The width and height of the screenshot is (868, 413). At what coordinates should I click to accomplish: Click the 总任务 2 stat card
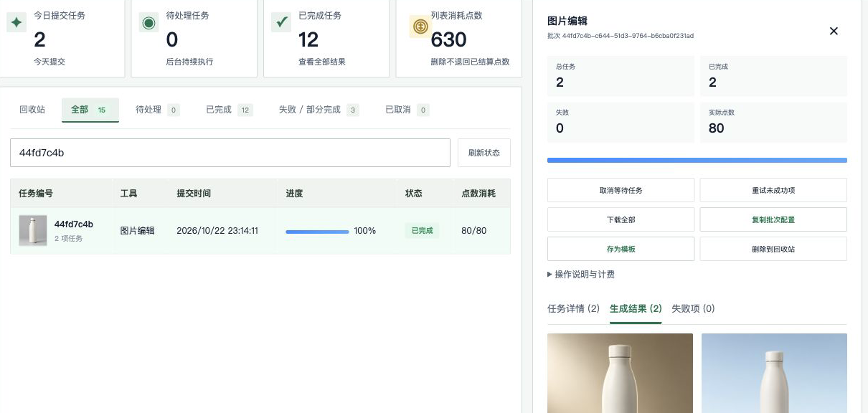(x=621, y=76)
